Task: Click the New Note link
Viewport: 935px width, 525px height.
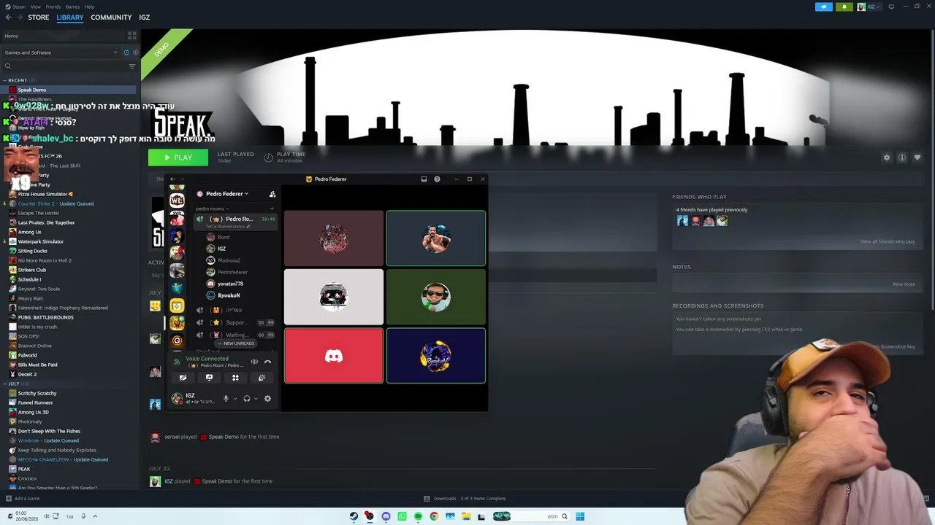Action: point(904,284)
